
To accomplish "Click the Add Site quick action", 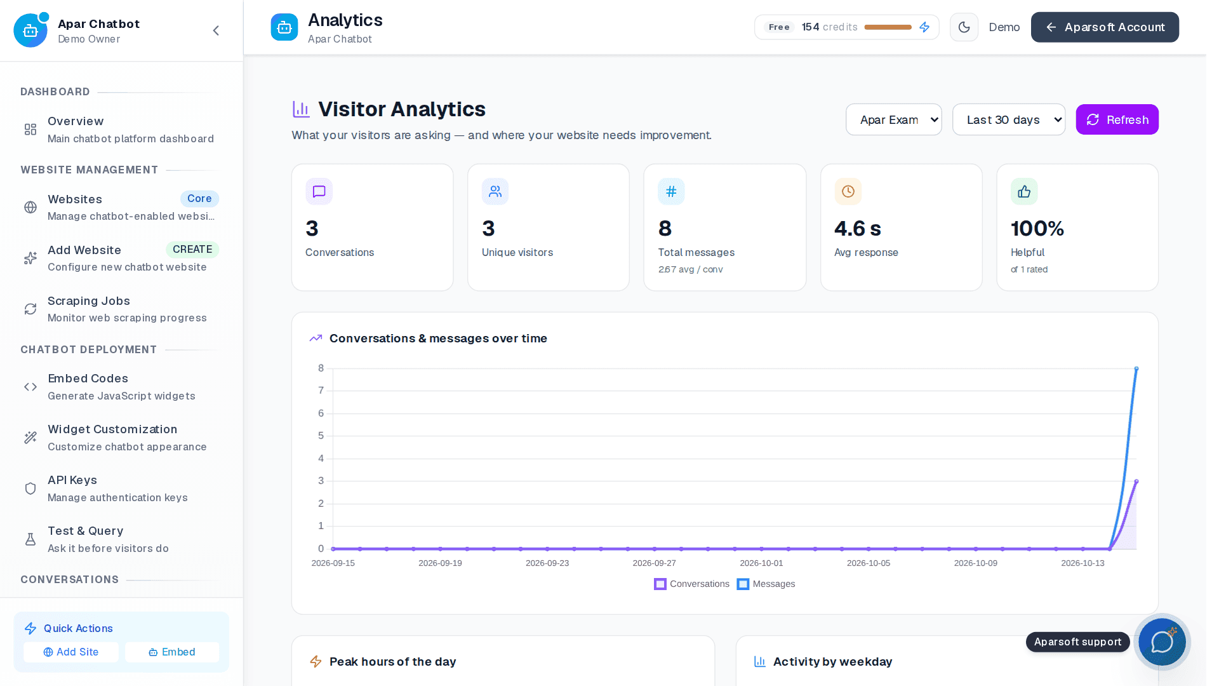I will coord(71,652).
